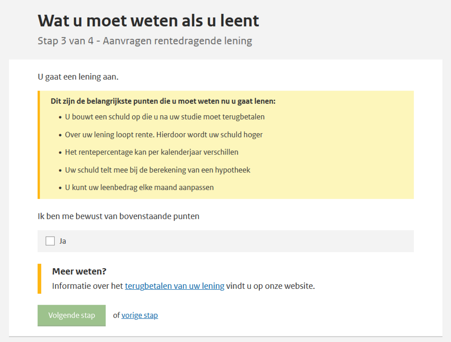Click label 'Ik ben me bewust van bovenstaande punten'
This screenshot has height=342, width=451.
119,216
